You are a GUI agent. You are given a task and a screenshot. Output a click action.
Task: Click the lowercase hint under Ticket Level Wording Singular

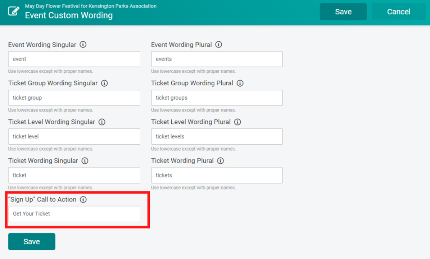[50, 149]
